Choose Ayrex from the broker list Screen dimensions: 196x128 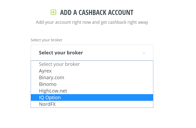tap(92, 71)
